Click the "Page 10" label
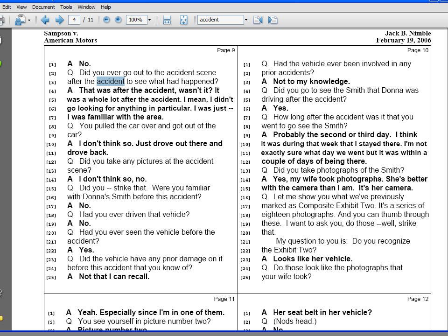The width and height of the screenshot is (448, 336). (418, 50)
